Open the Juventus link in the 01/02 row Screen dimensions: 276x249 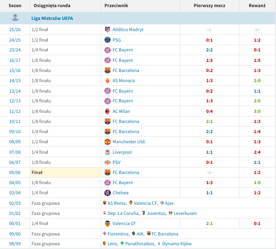156,213
